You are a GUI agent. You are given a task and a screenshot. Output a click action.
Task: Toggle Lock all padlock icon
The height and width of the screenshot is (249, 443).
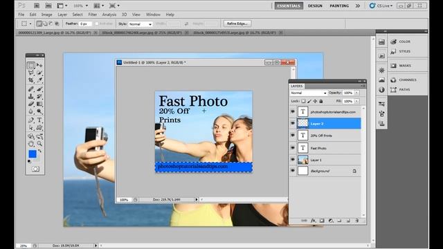coord(321,101)
